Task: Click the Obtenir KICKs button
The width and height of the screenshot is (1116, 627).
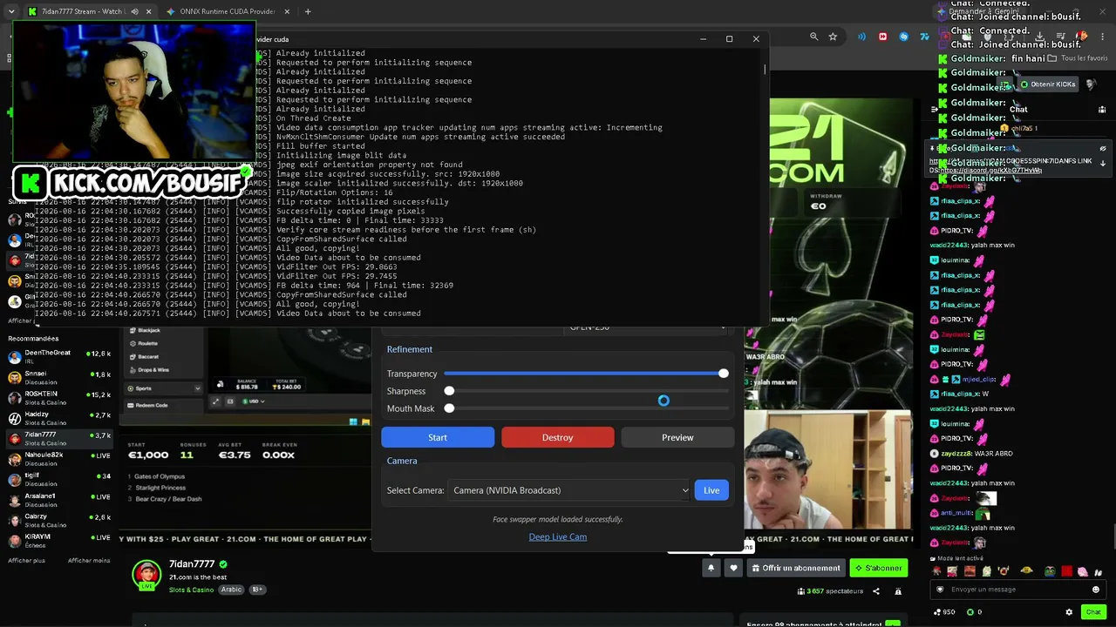Action: pos(1047,84)
